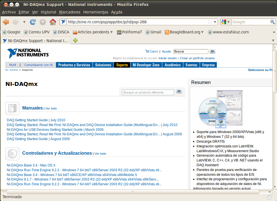The image size is (277, 201).
Task: Open the Archivo menu
Action: 9,12
